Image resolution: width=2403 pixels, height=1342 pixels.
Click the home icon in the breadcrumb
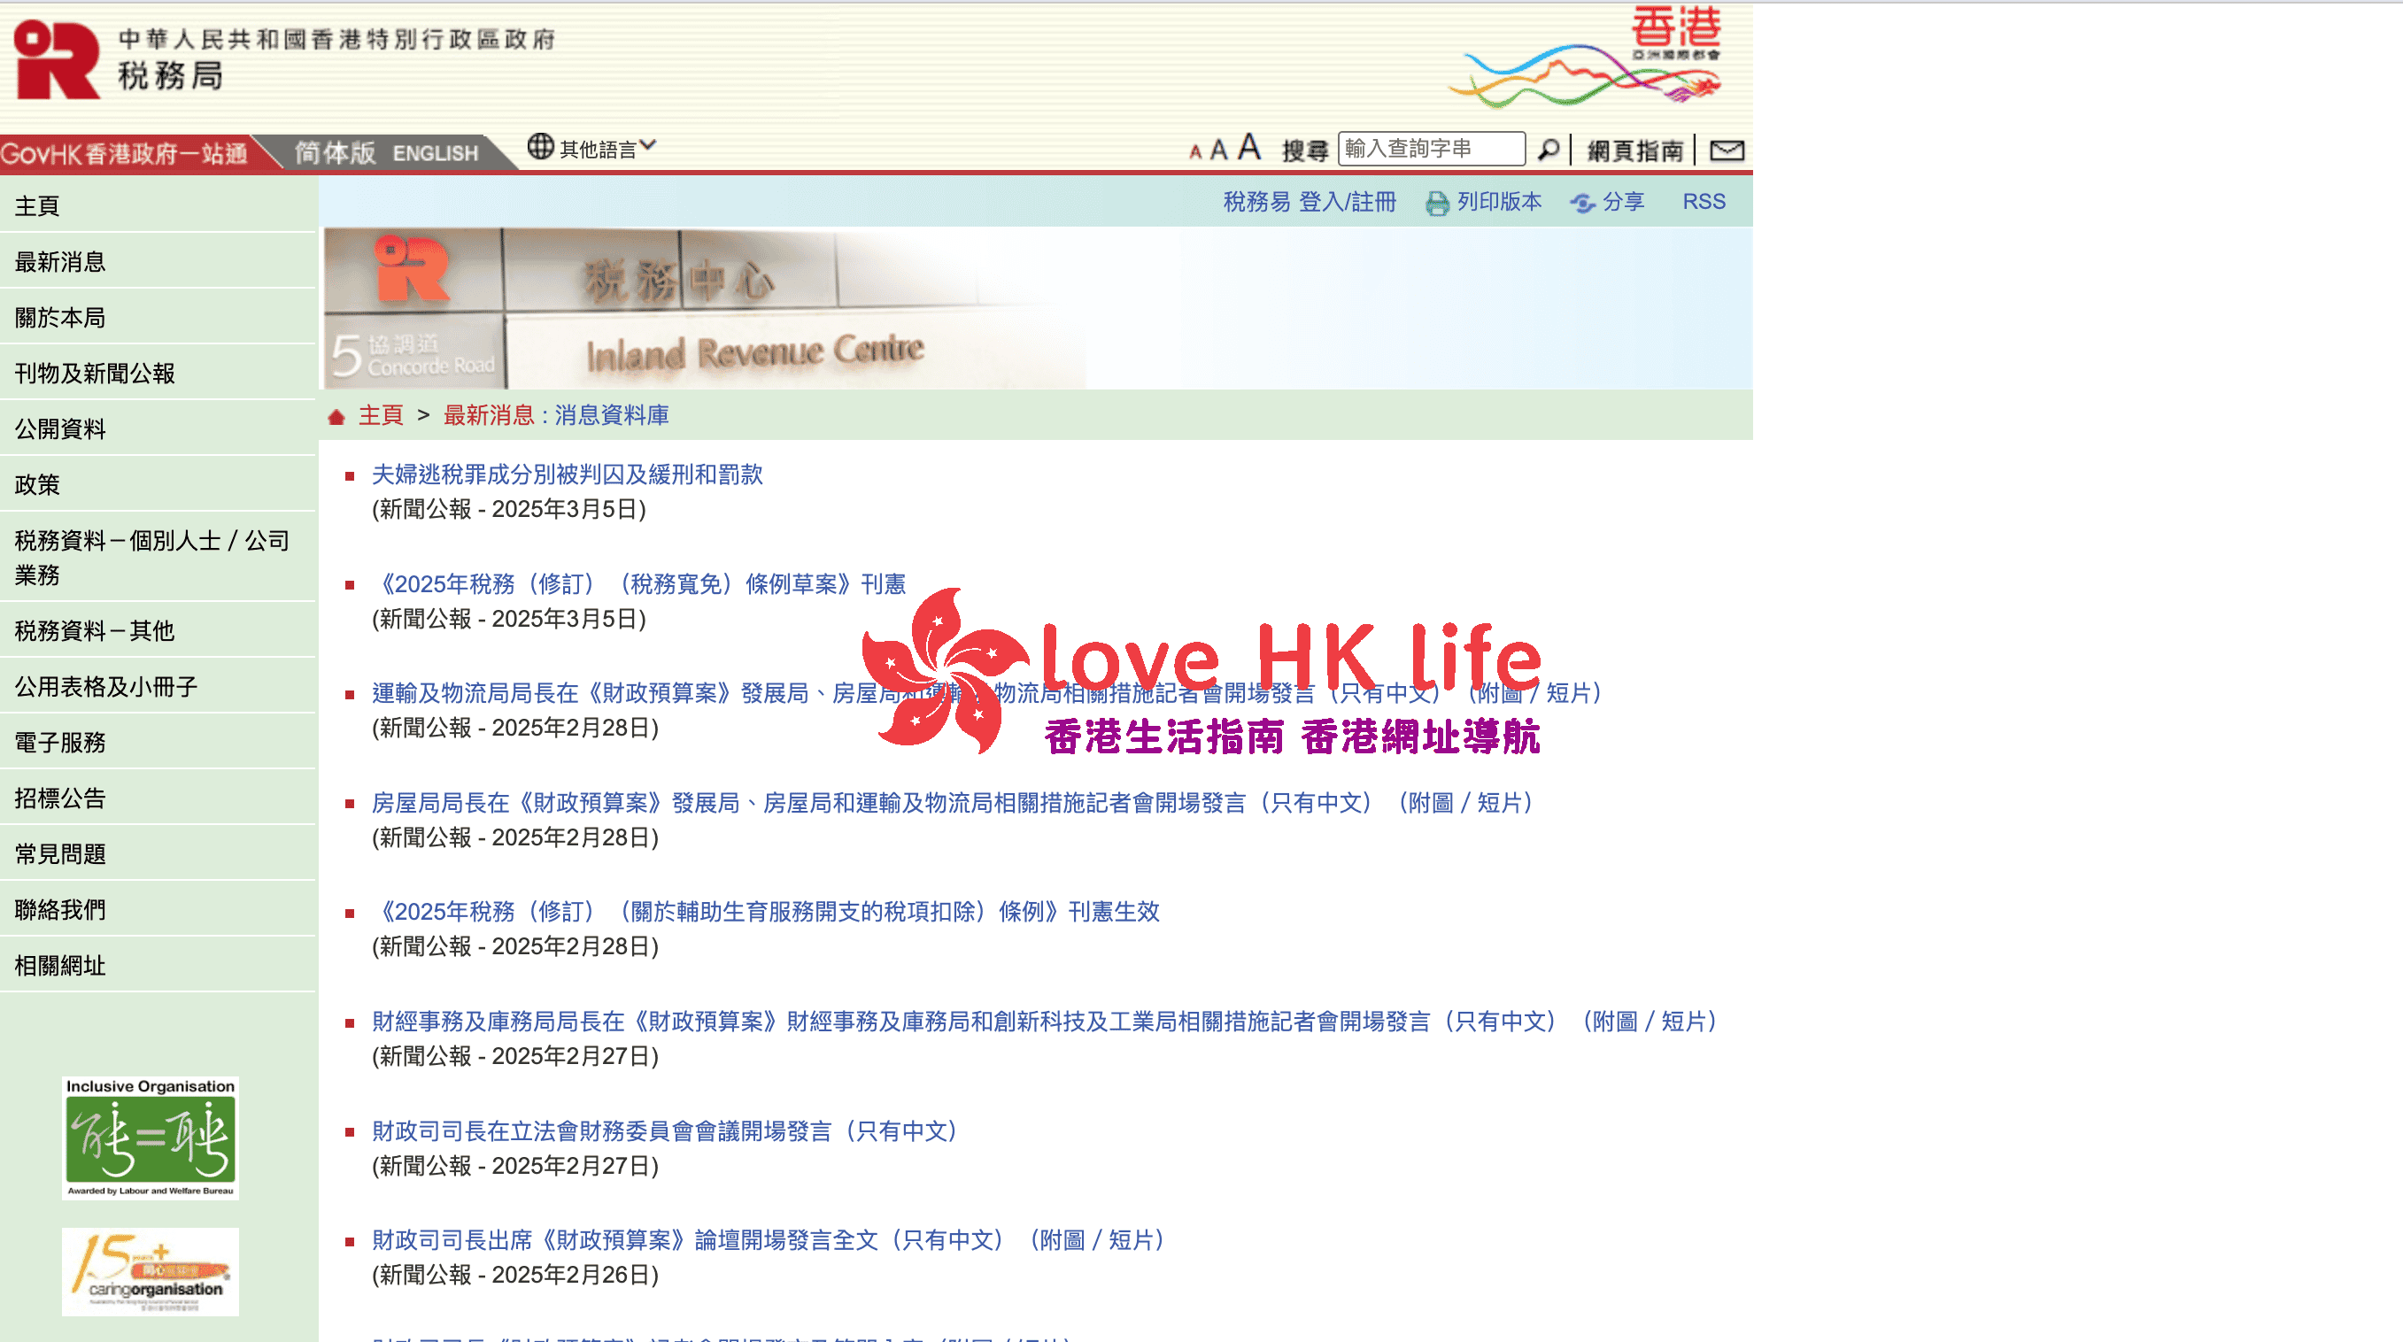(336, 416)
